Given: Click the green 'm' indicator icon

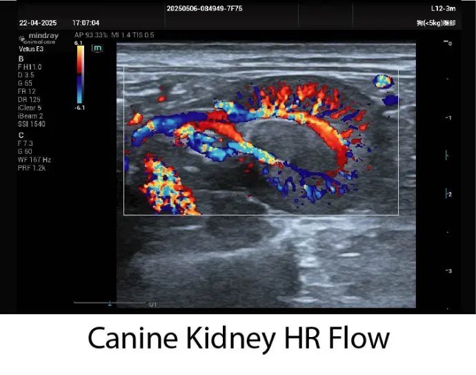Looking at the screenshot, I should click(x=97, y=48).
